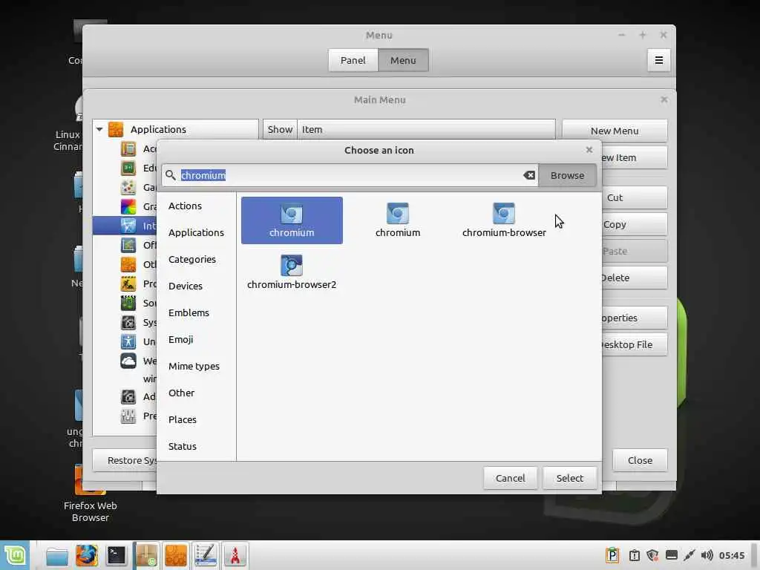Cancel the icon chooser dialog
Screen dimensions: 760x570
click(511, 478)
